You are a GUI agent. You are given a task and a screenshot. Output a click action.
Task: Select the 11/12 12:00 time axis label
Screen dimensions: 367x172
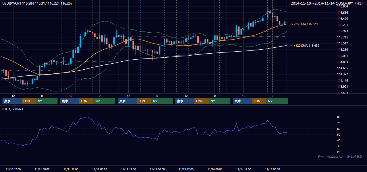(128, 169)
